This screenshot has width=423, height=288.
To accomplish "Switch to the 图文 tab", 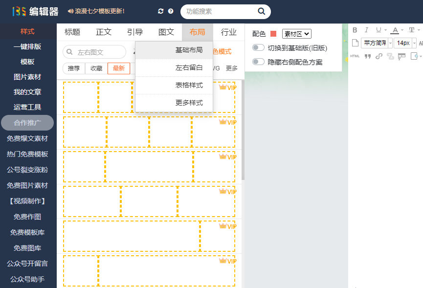I will click(x=166, y=32).
